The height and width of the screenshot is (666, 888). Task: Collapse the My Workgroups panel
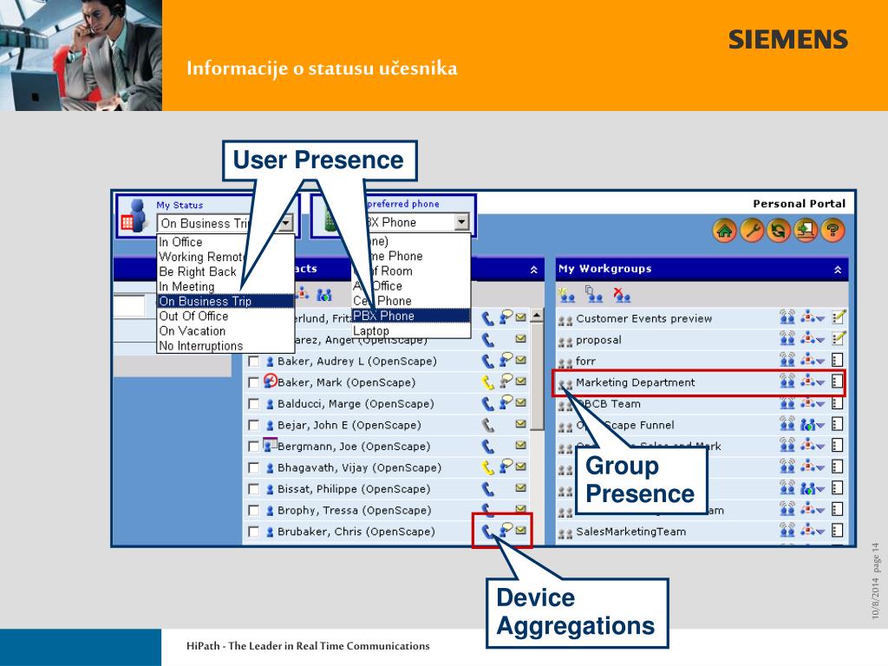click(x=838, y=271)
